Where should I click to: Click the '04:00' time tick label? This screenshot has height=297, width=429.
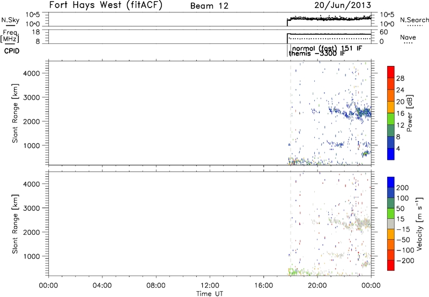(102, 285)
